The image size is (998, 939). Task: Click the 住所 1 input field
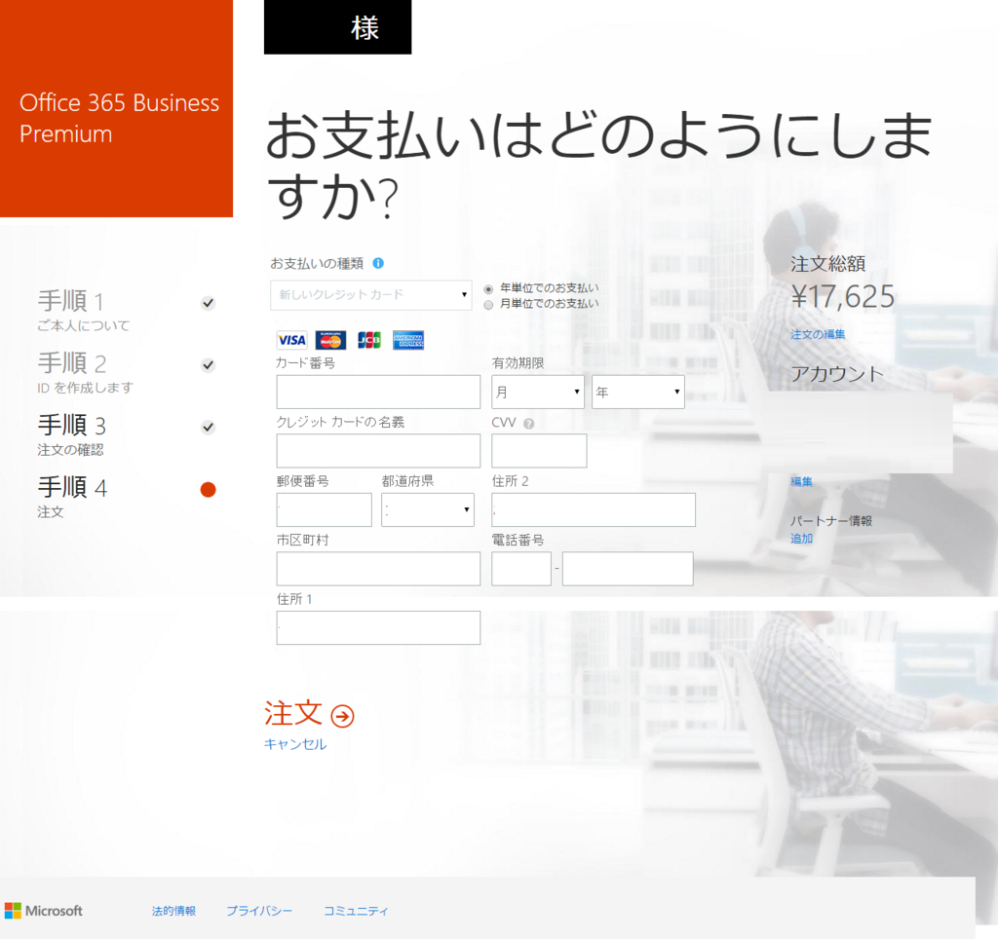pyautogui.click(x=378, y=628)
